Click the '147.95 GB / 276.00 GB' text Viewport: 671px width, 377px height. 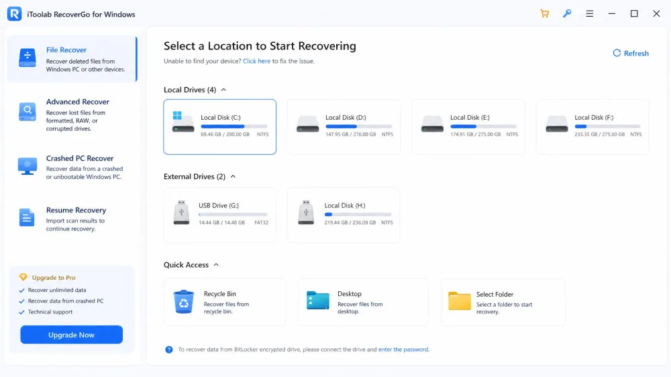(350, 134)
